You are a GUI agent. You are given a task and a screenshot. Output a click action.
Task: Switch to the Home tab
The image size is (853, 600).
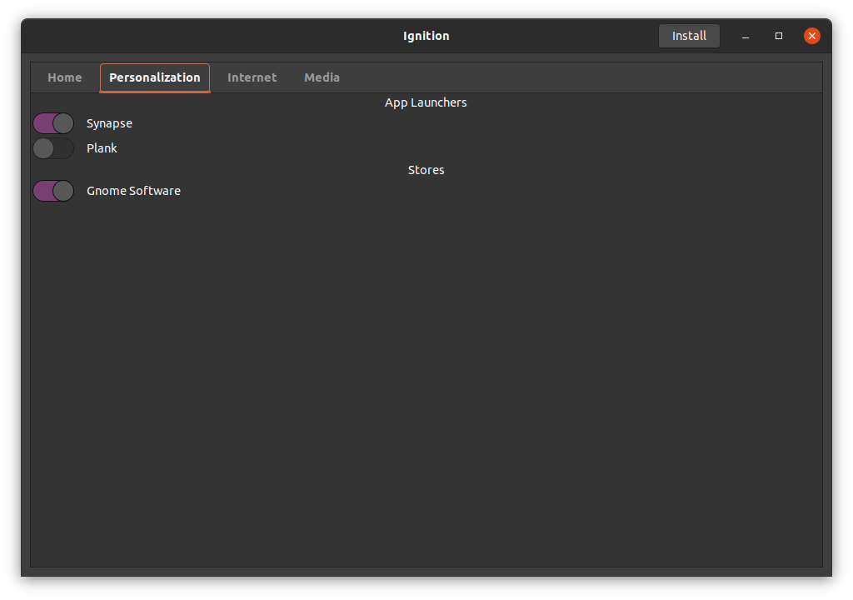[64, 77]
